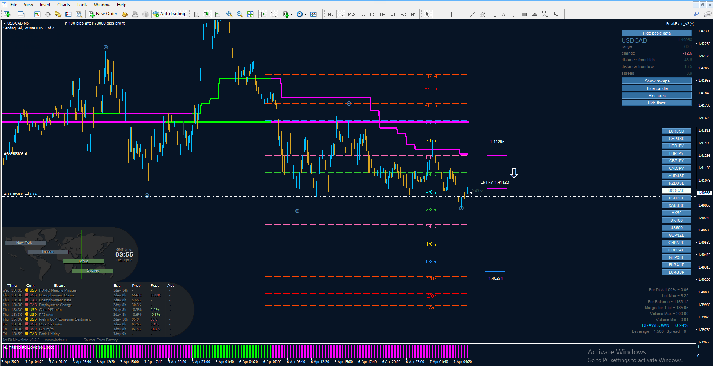713x367 pixels.
Task: Open the indicators list dropdown
Action: coord(292,14)
